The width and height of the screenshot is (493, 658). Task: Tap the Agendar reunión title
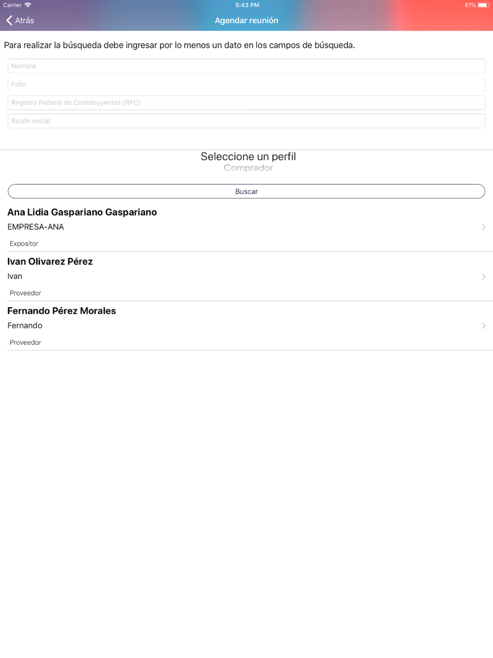tap(246, 20)
